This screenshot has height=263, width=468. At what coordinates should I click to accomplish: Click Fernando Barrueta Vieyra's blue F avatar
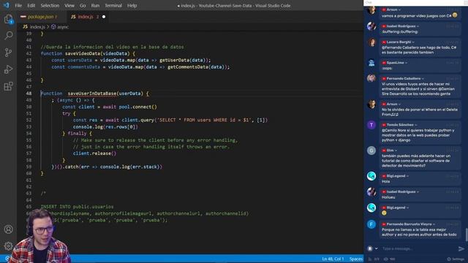point(371,224)
